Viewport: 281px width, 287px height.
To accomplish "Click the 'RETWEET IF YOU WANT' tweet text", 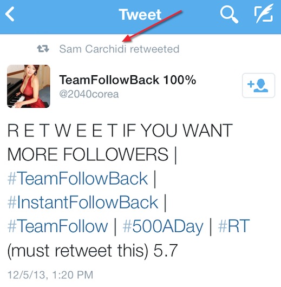I will coord(120,131).
